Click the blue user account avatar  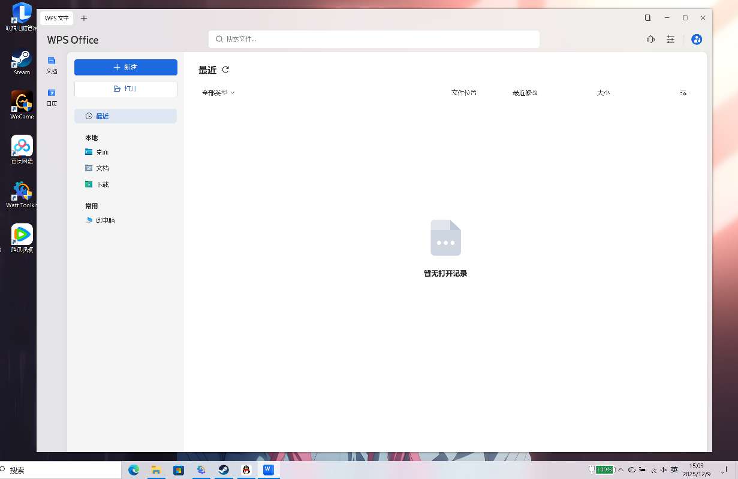coord(697,40)
